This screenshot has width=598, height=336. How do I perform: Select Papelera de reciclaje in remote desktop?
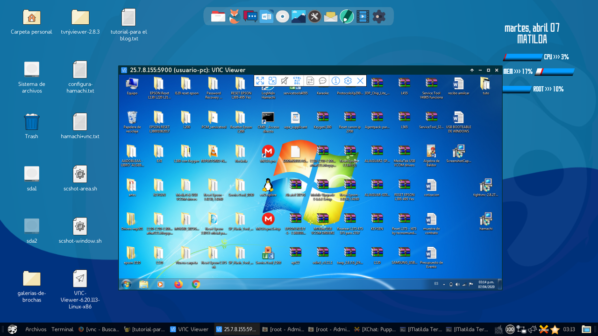(132, 122)
